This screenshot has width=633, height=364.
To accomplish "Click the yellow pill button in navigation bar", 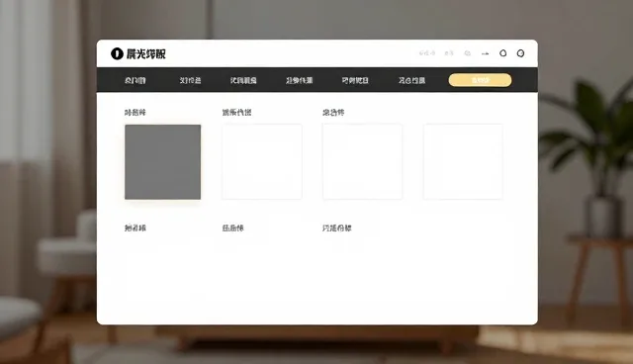I will [480, 80].
